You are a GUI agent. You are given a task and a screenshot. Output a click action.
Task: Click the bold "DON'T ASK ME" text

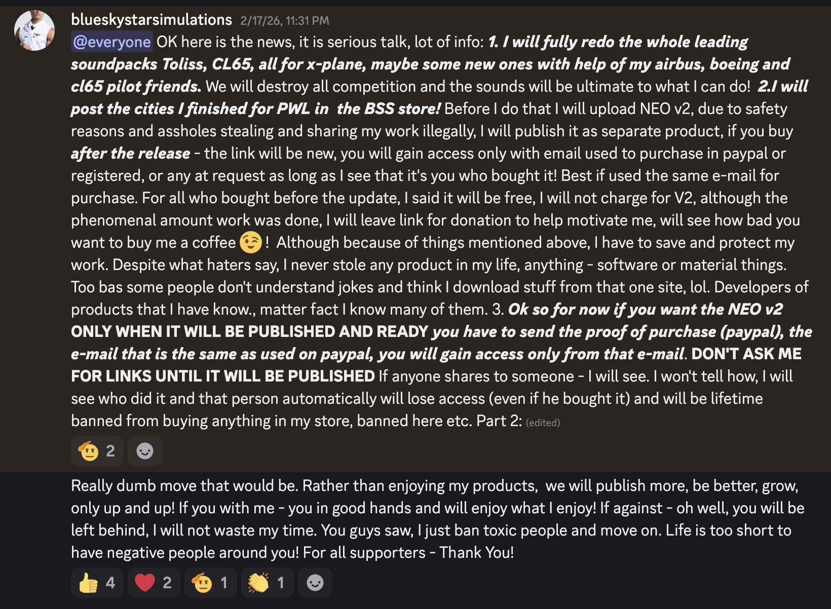746,354
